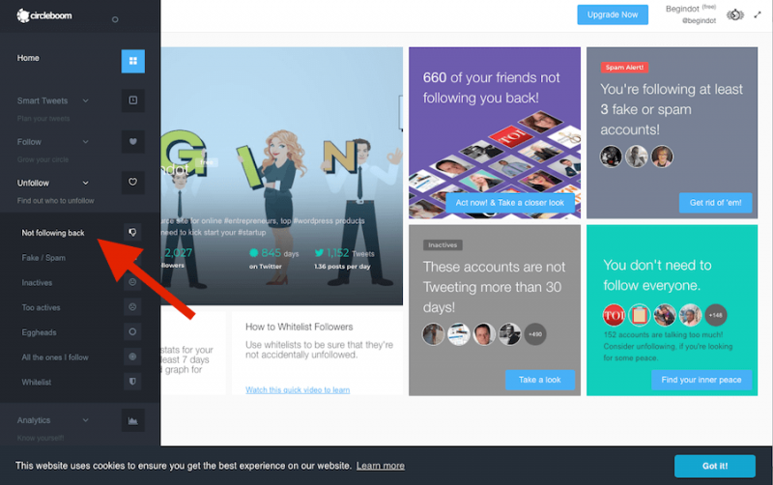
Task: Click the Spam Alert! red tag
Action: [624, 68]
